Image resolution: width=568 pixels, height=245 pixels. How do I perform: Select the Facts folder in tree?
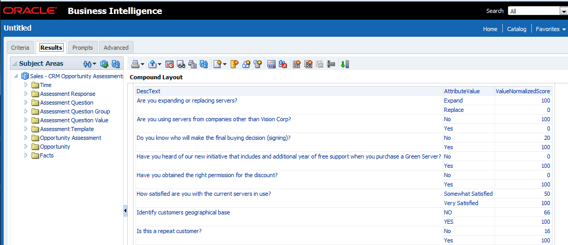(47, 155)
